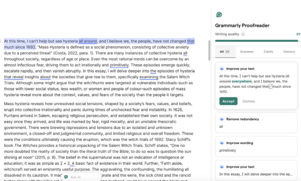The height and width of the screenshot is (181, 301).
Task: Click the underlined 'that' ending the first line
Action: point(191,41)
